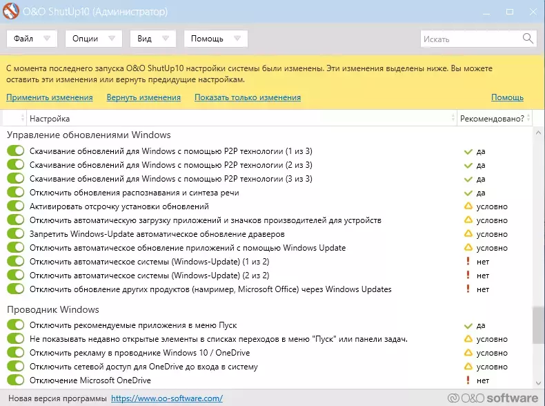545x406 pixels.
Task: Click the scrollbar down arrow
Action: pos(538,383)
